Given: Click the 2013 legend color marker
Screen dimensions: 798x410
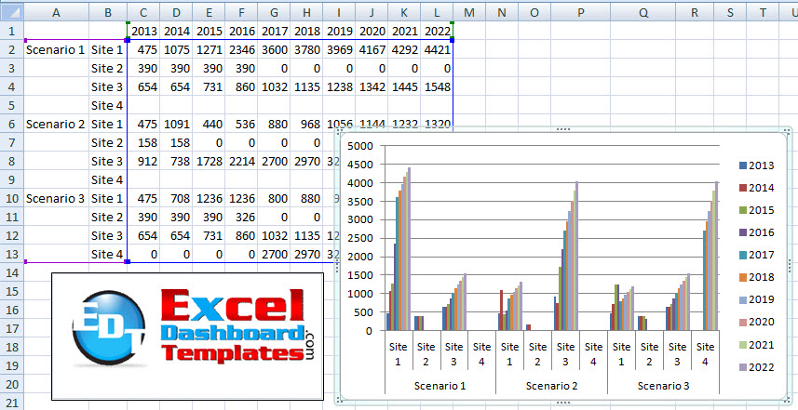Looking at the screenshot, I should pyautogui.click(x=742, y=165).
